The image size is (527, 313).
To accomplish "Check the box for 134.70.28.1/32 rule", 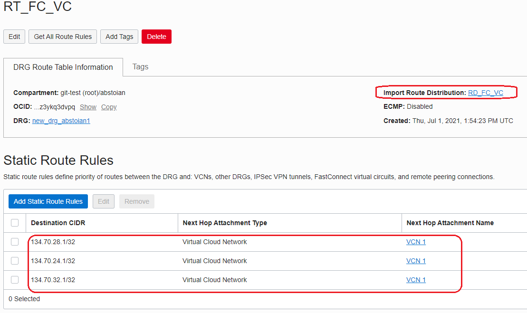I will point(15,242).
